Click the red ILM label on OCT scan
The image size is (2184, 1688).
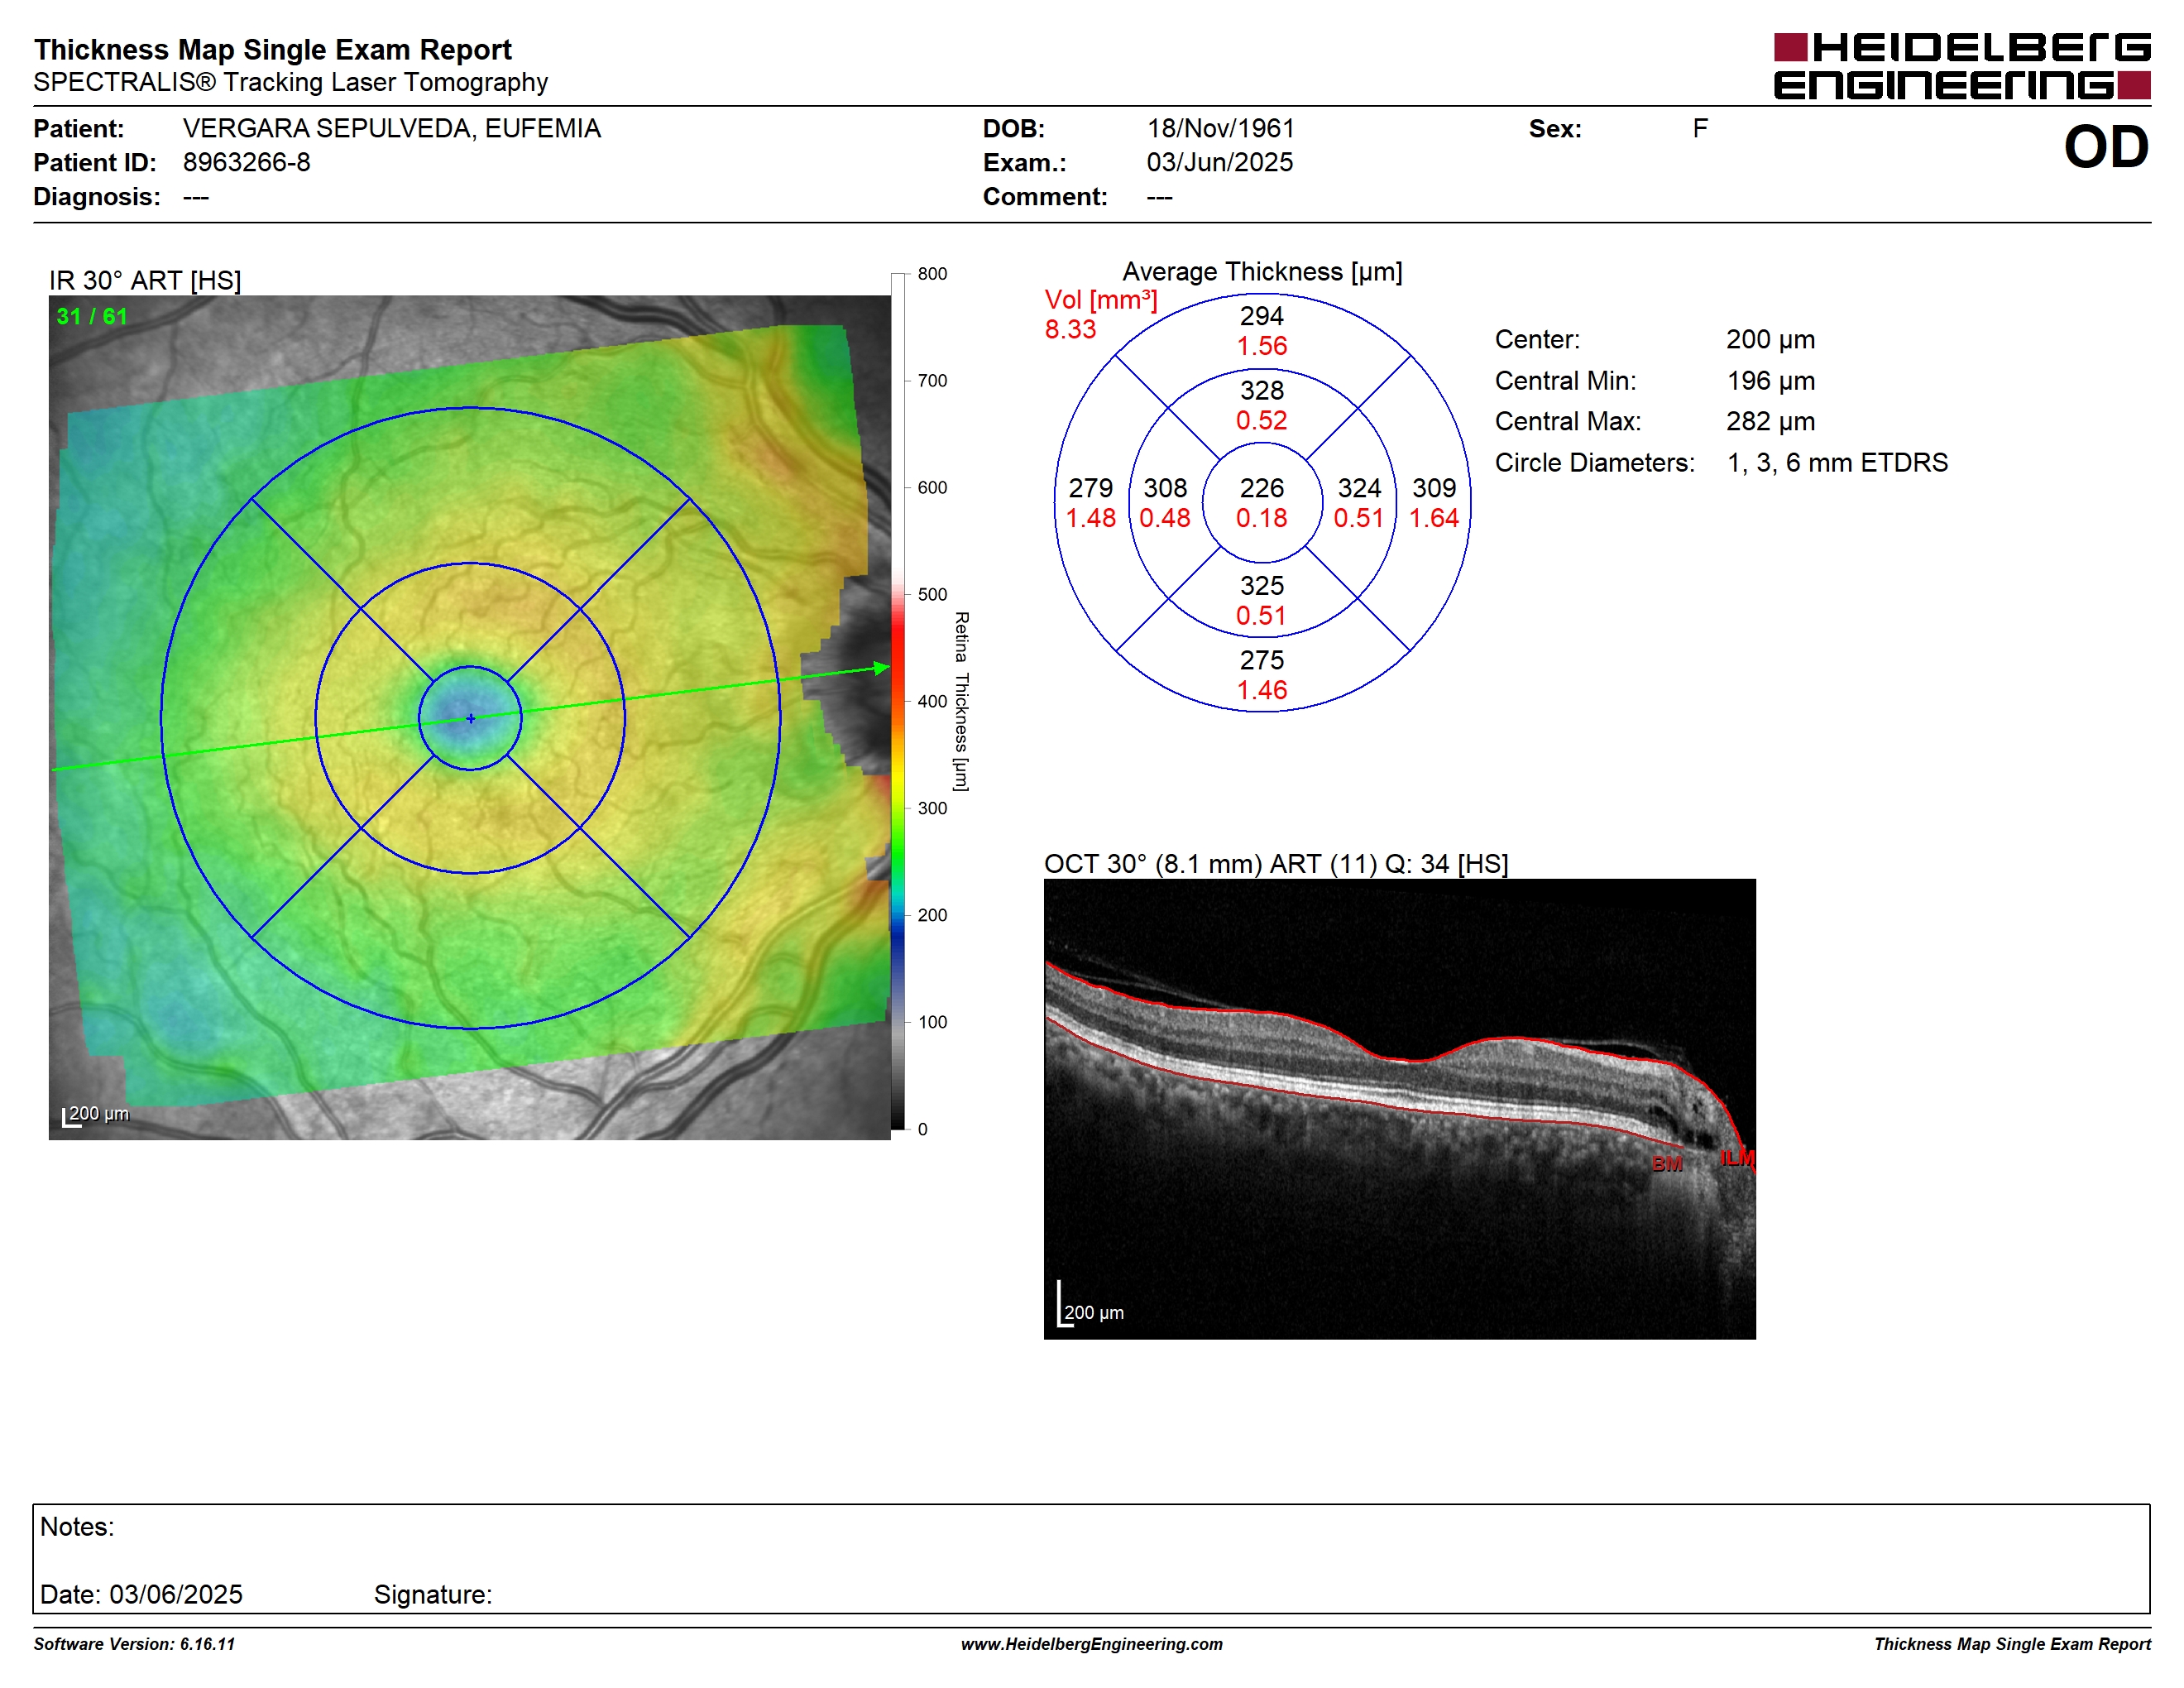[x=1738, y=1157]
